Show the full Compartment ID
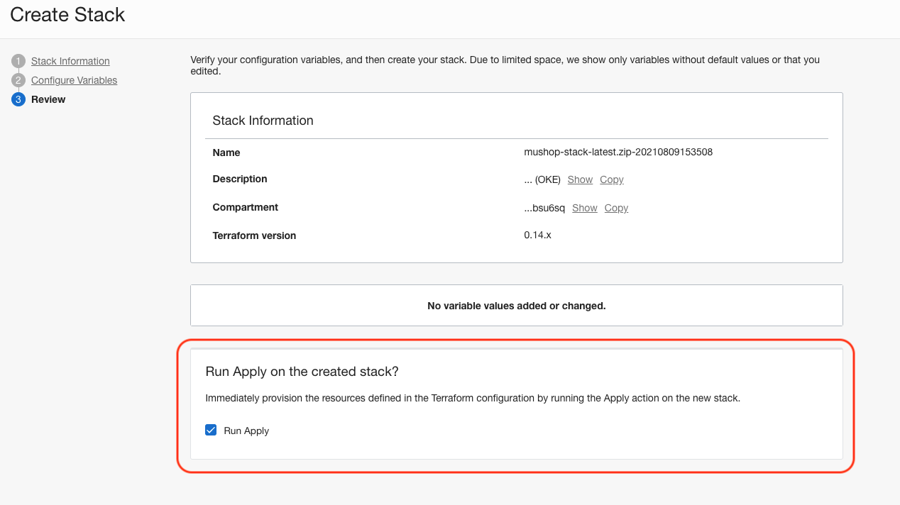The width and height of the screenshot is (900, 505). [585, 208]
